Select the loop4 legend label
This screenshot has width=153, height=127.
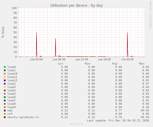tap(11, 90)
